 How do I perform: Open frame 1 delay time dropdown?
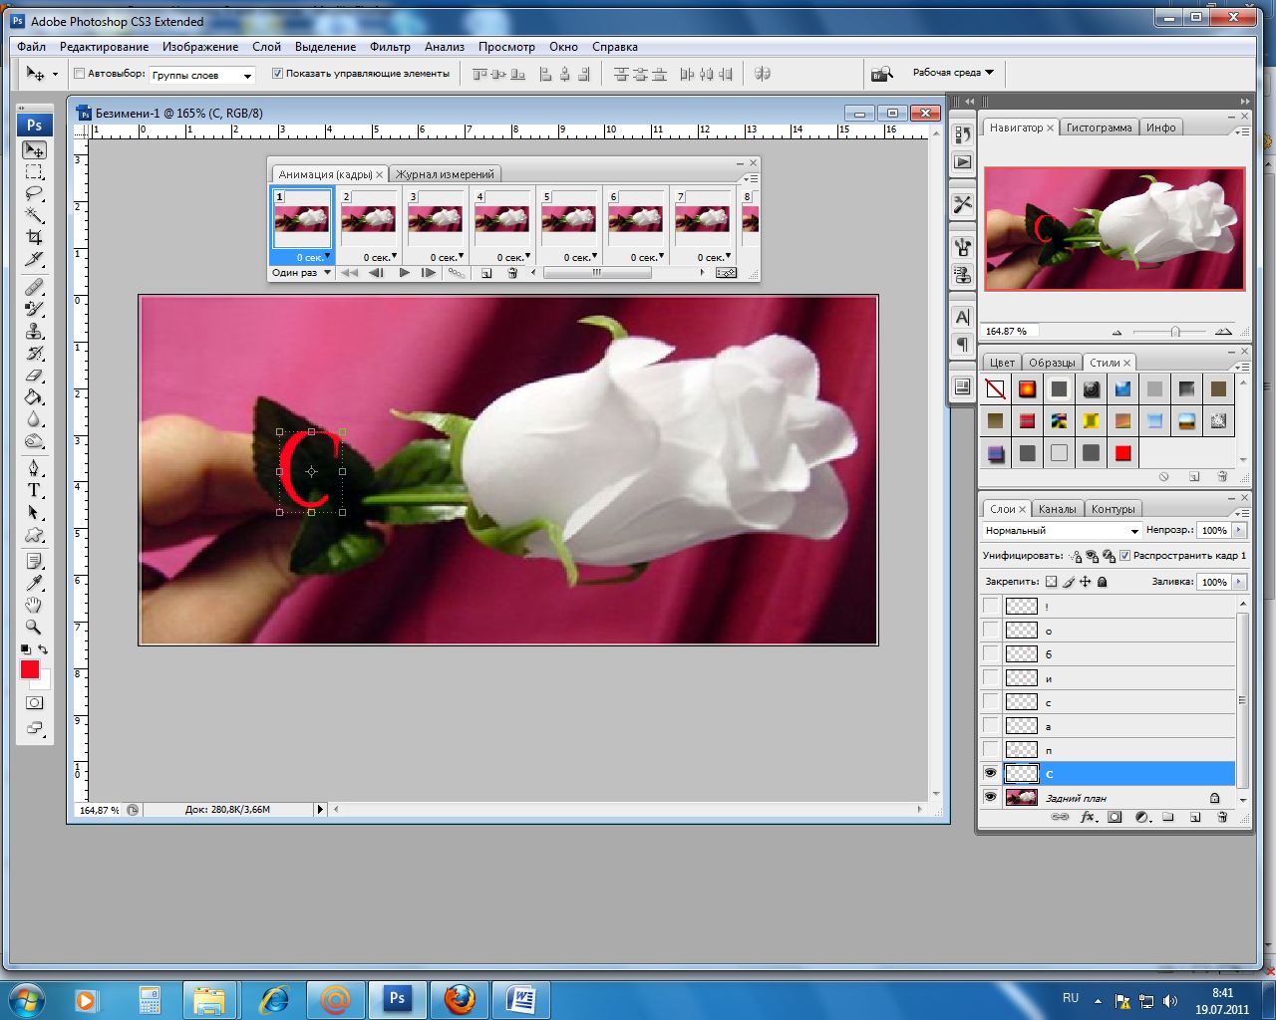click(x=312, y=257)
